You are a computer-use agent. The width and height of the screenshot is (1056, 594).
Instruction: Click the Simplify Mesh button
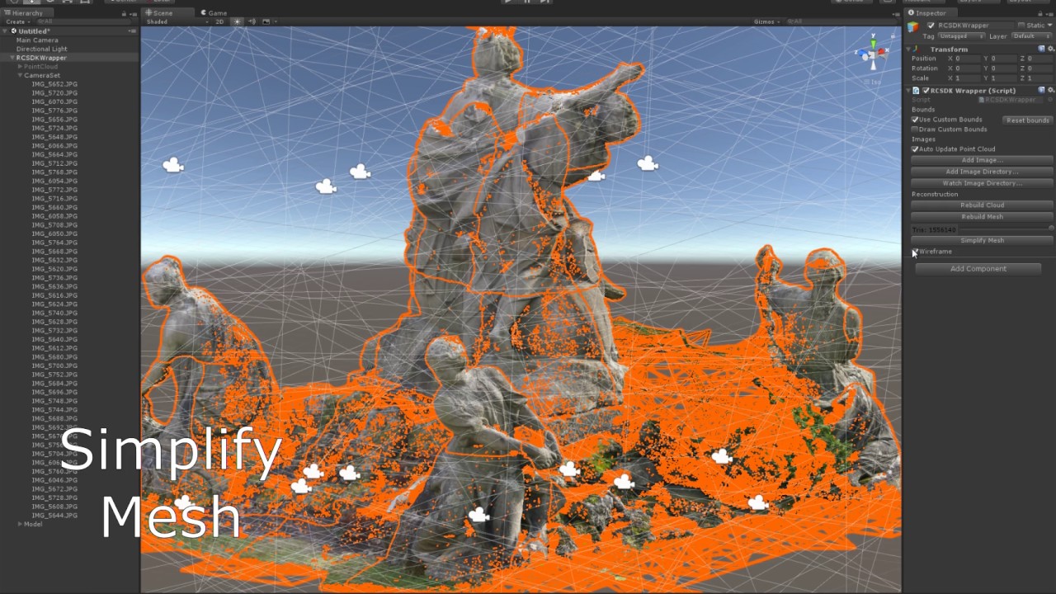982,240
